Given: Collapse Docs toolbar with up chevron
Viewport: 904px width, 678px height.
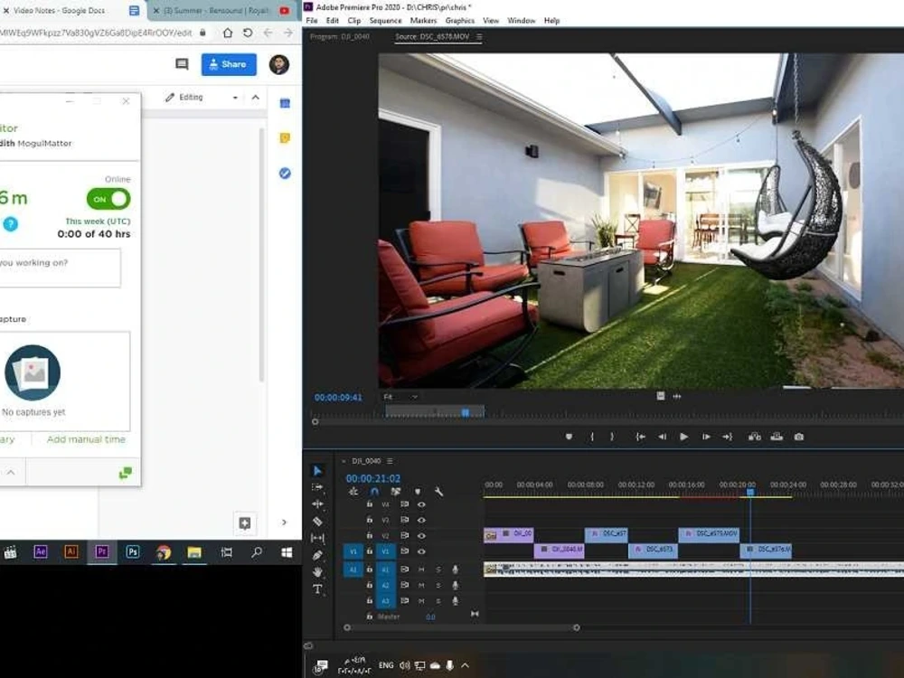Looking at the screenshot, I should [256, 98].
